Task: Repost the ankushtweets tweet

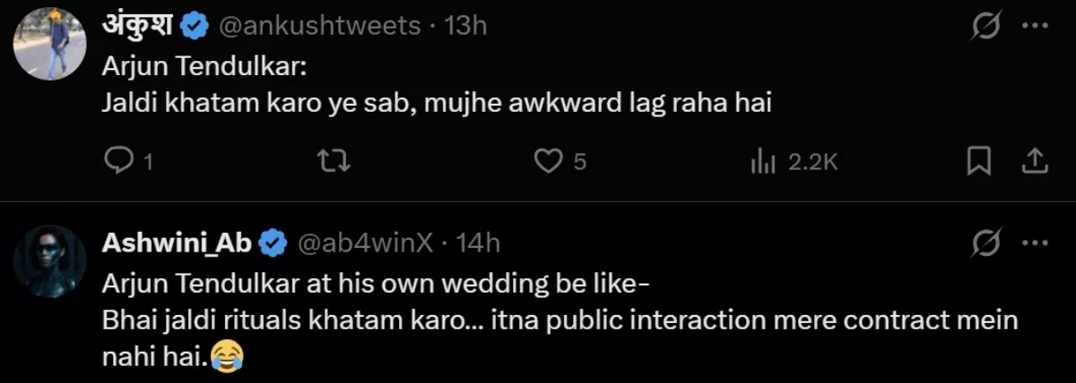Action: (x=334, y=161)
